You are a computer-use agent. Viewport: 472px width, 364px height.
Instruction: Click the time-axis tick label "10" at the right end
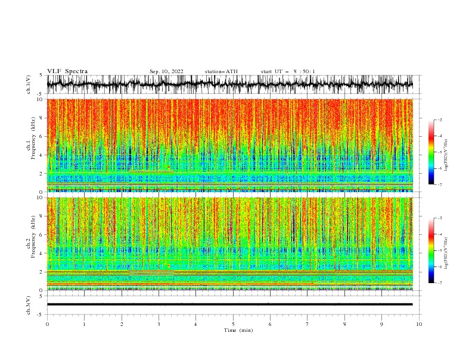tap(419, 324)
